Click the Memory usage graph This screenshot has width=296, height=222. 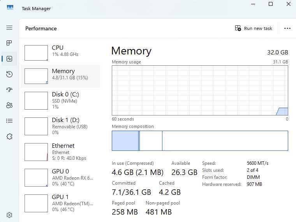200,90
